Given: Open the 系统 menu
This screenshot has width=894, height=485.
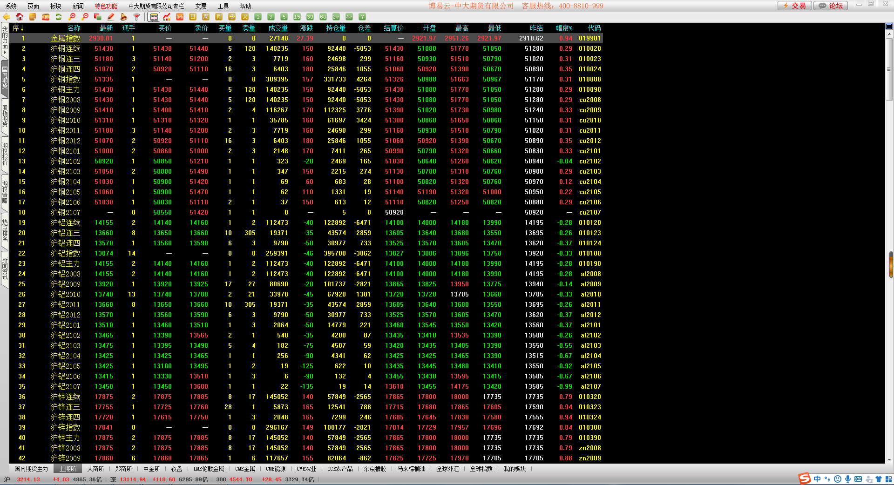Looking at the screenshot, I should (x=11, y=6).
